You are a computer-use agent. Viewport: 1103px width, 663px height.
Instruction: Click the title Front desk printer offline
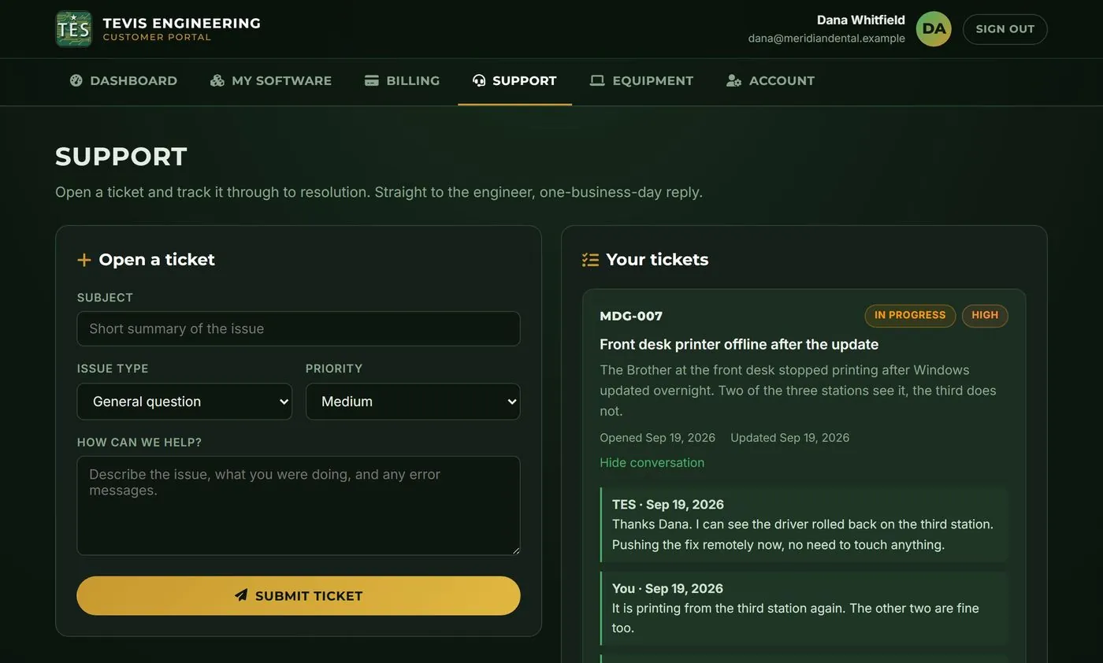coord(739,345)
